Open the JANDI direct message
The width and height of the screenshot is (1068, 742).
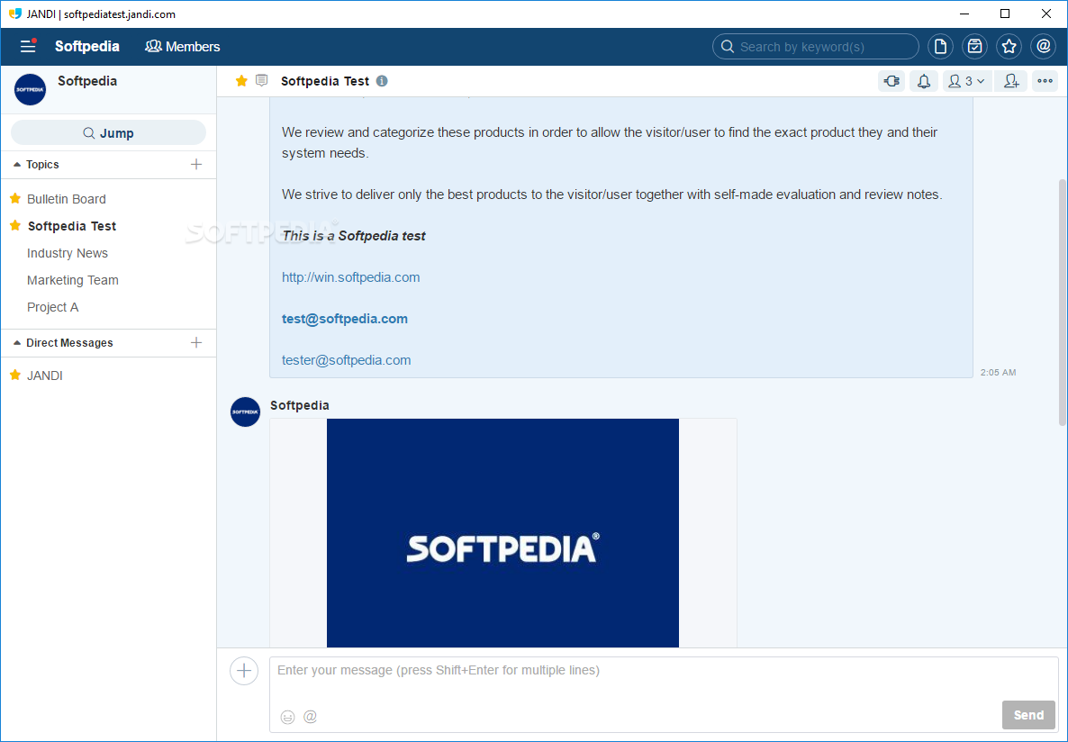coord(44,376)
